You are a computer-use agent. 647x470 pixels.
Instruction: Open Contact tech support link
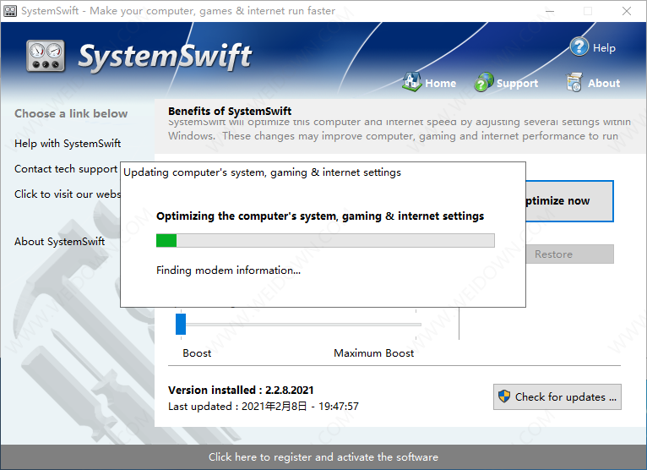66,169
